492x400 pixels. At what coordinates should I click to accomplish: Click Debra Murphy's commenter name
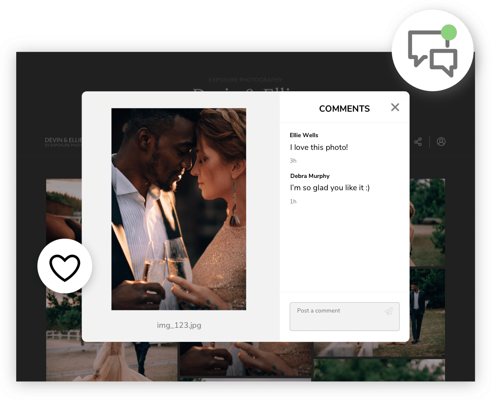coord(310,176)
